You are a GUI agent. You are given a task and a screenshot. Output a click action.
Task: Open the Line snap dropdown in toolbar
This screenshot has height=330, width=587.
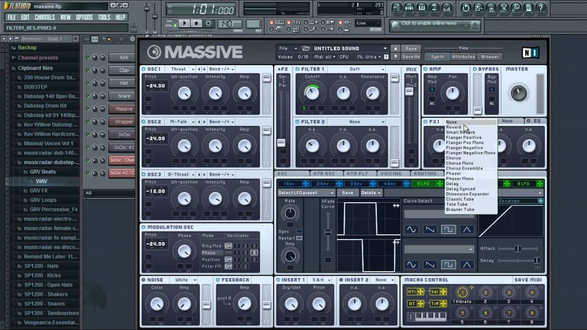tap(368, 23)
